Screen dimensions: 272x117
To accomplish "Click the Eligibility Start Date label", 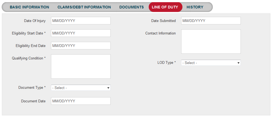I will click(27, 33).
